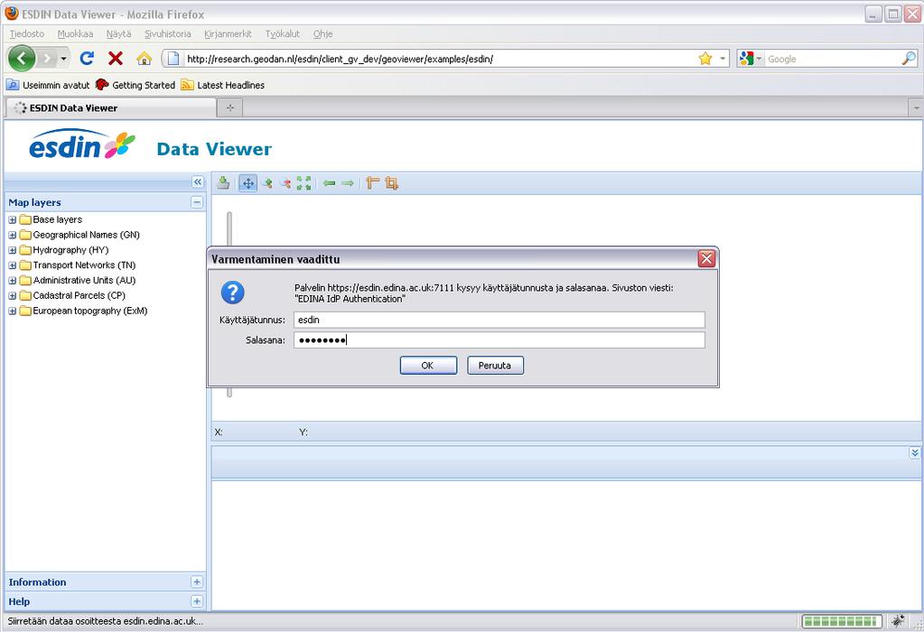The width and height of the screenshot is (924, 632).
Task: Switch to ESDIN Data Viewer tab
Action: 111,107
